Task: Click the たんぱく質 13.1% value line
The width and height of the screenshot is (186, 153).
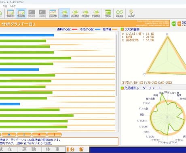Action: (138, 34)
